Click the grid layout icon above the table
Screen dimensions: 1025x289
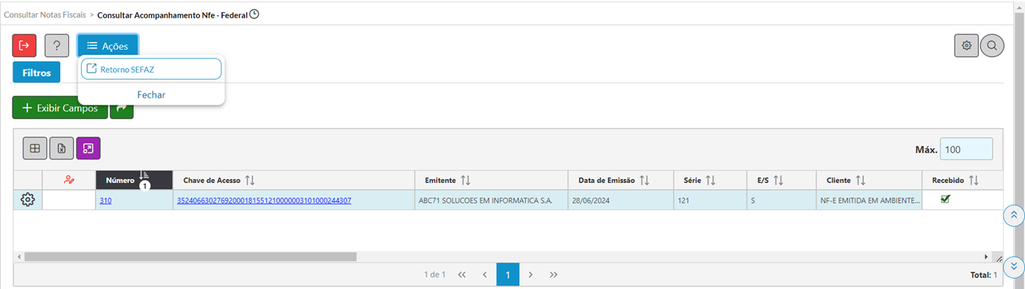click(x=34, y=149)
